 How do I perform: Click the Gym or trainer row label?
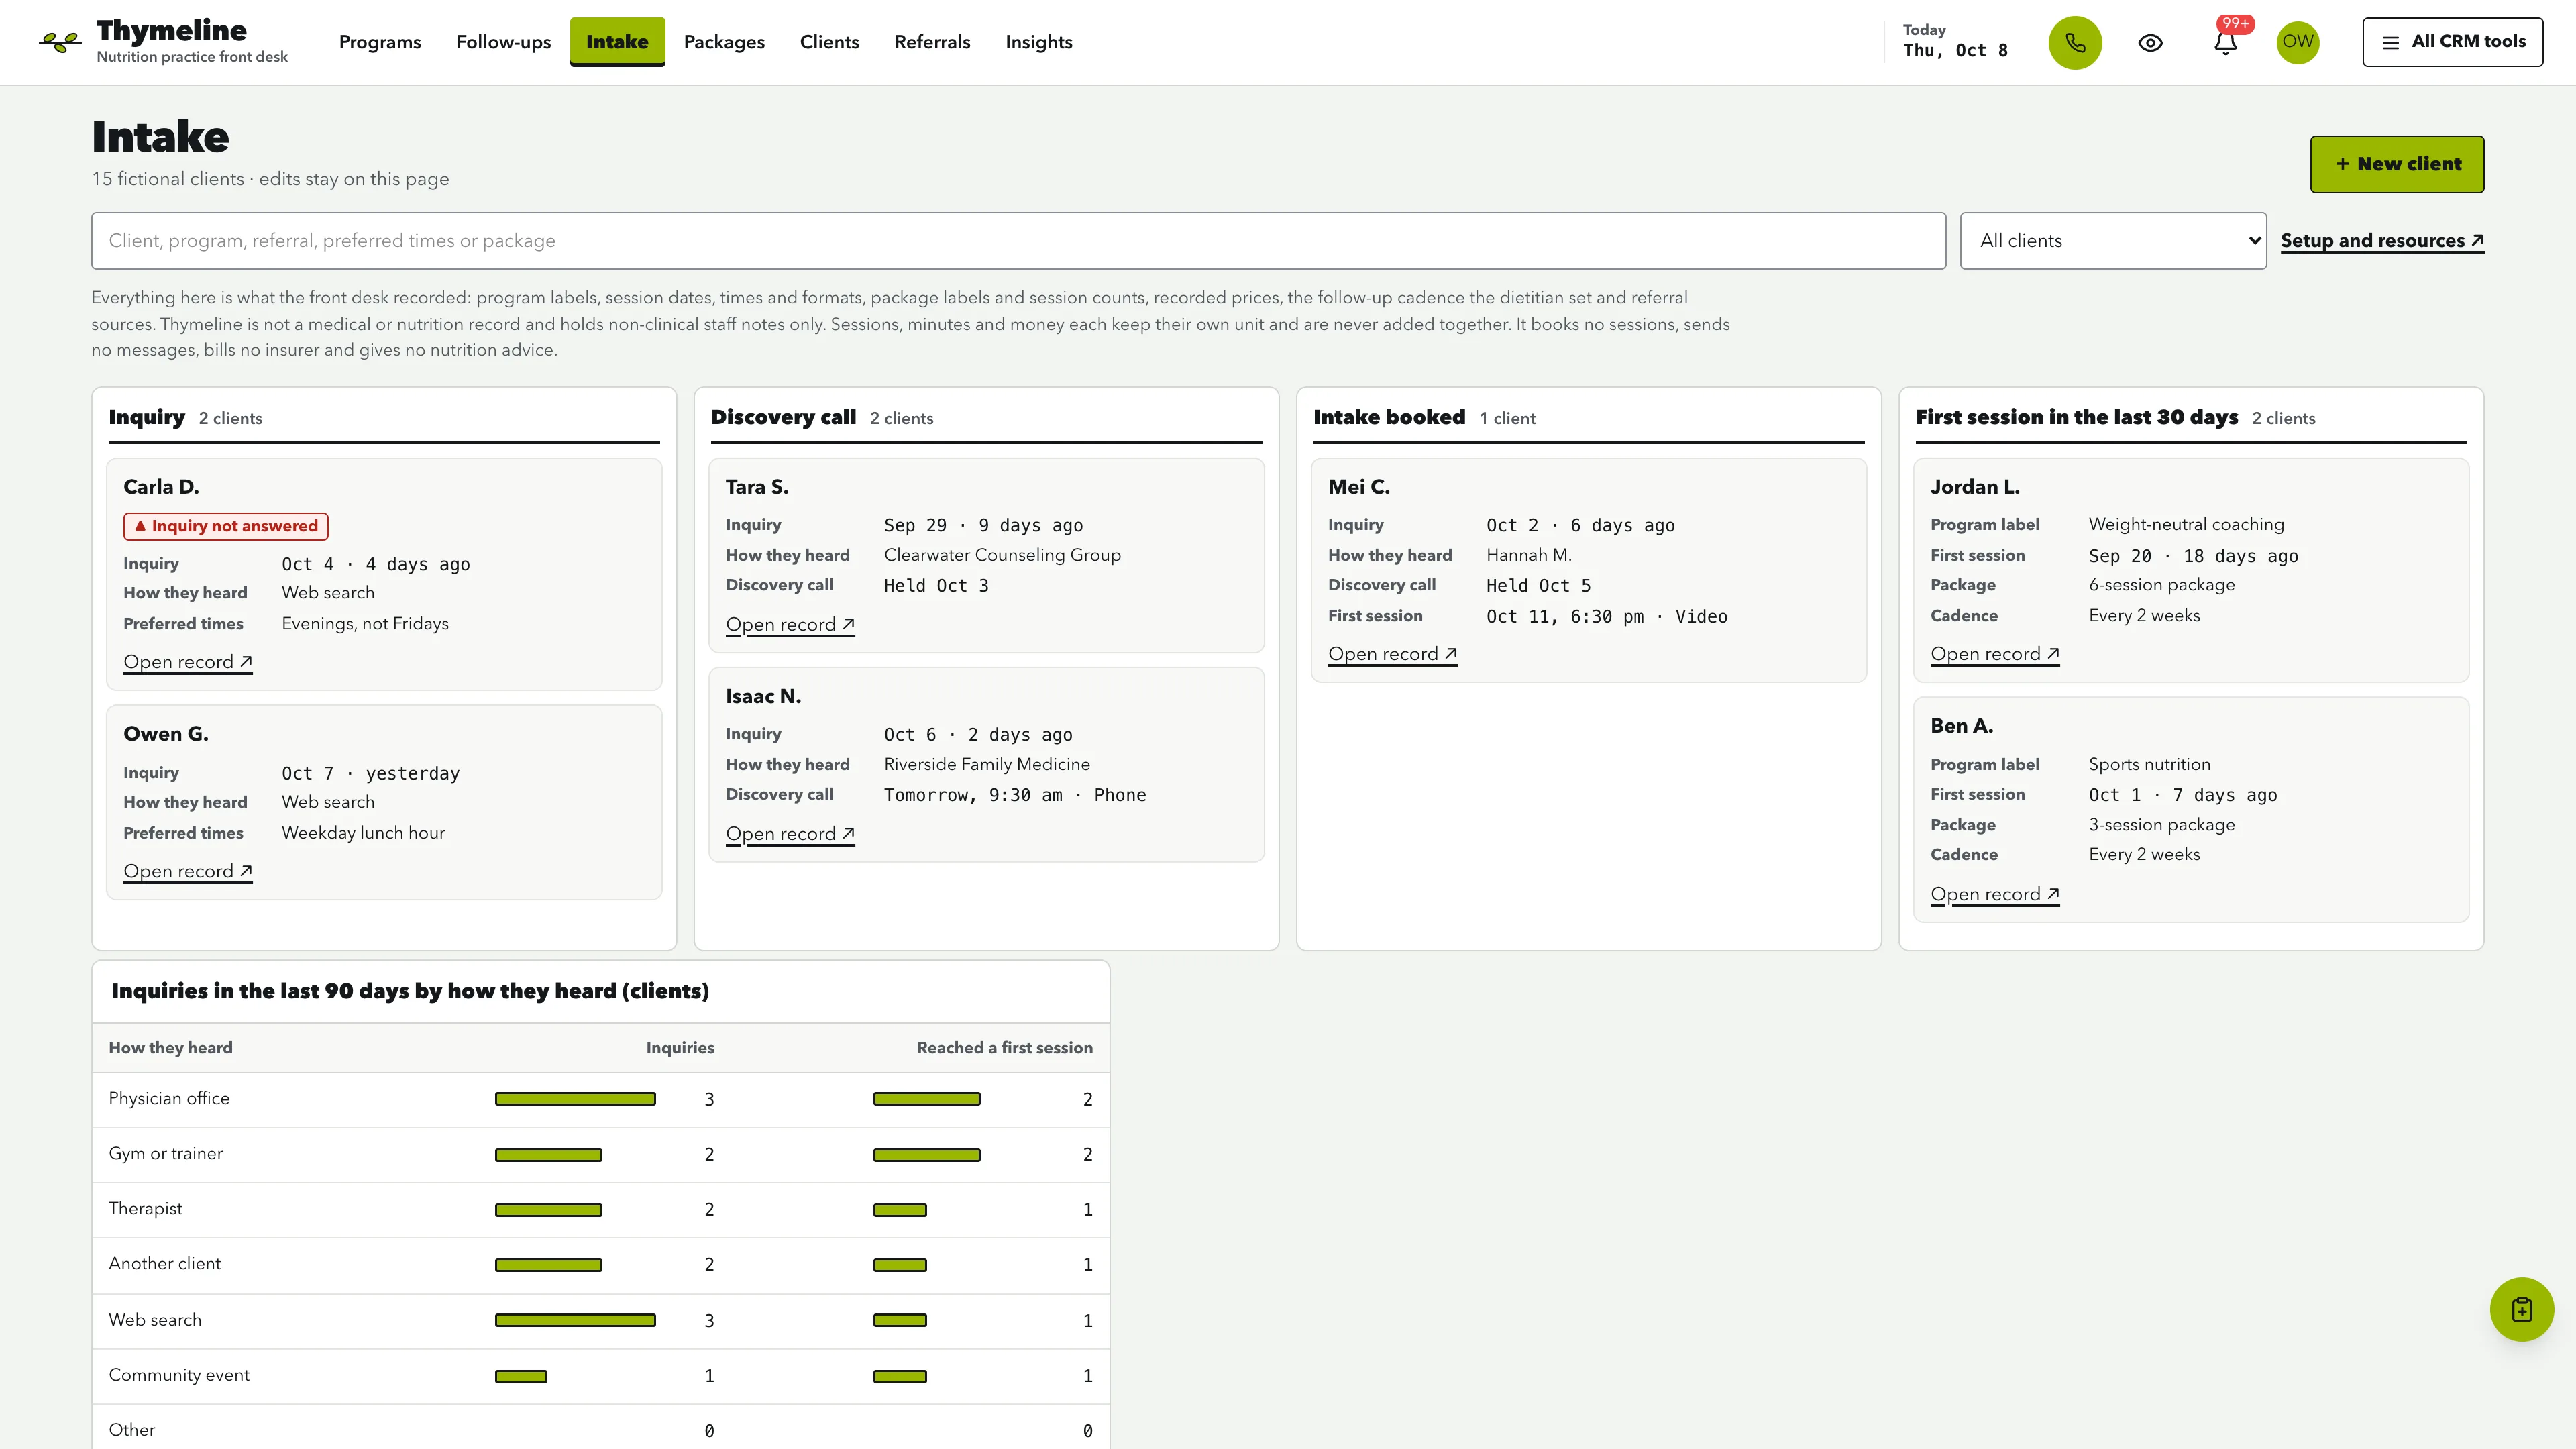tap(166, 1153)
